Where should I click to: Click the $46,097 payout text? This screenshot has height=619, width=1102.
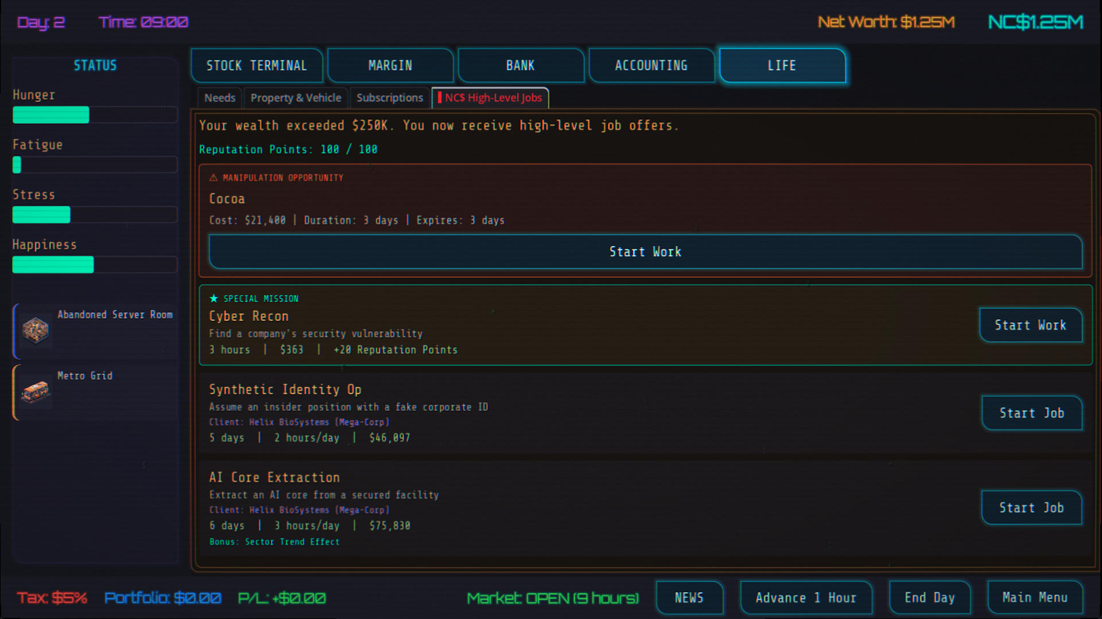tap(390, 438)
